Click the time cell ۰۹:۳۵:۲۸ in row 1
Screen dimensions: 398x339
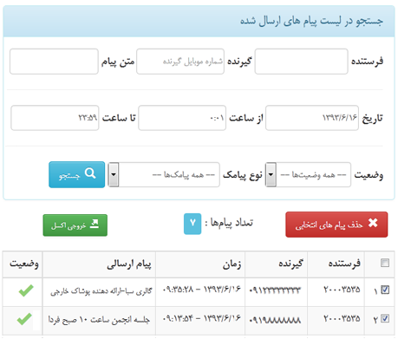(201, 289)
